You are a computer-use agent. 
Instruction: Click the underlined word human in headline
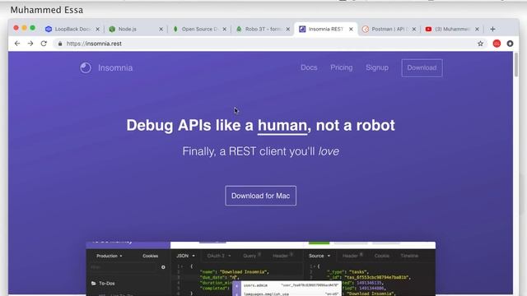[x=282, y=126]
